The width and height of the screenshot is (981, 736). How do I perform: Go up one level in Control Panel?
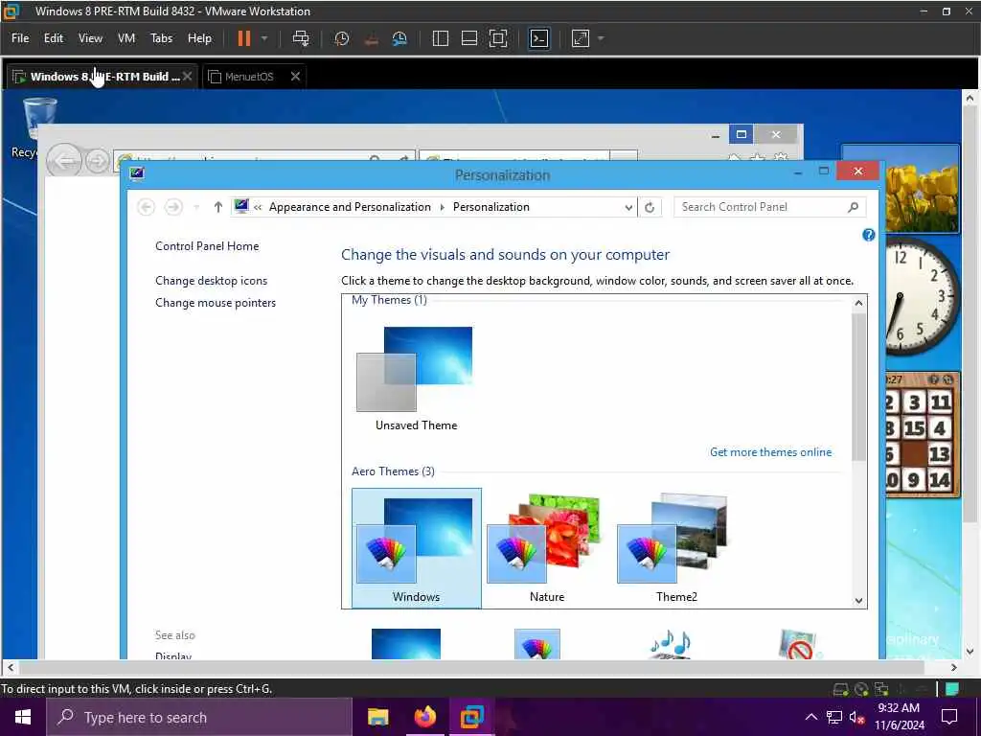coord(217,207)
